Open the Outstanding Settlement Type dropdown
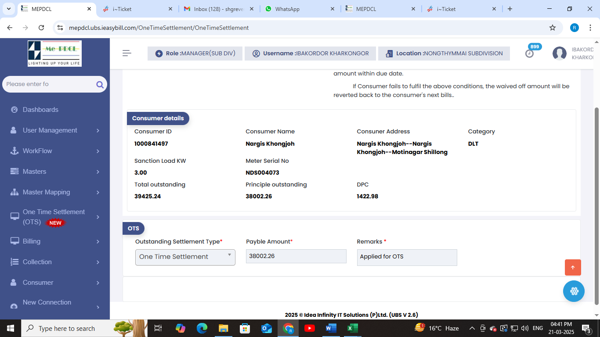This screenshot has height=337, width=600. click(x=185, y=257)
